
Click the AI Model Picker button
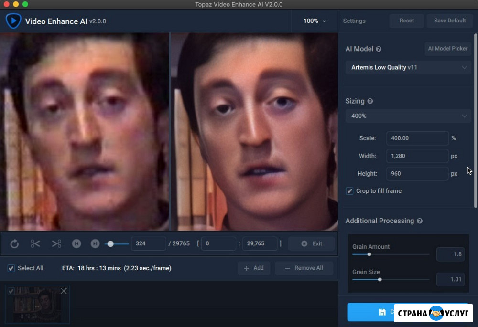(x=448, y=49)
